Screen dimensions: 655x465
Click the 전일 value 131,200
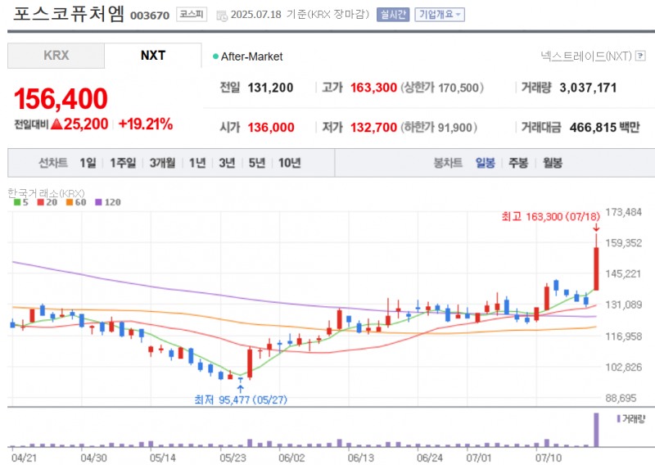(x=270, y=88)
